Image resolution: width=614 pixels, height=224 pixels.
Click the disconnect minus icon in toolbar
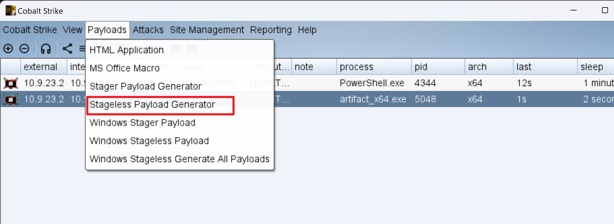[24, 48]
